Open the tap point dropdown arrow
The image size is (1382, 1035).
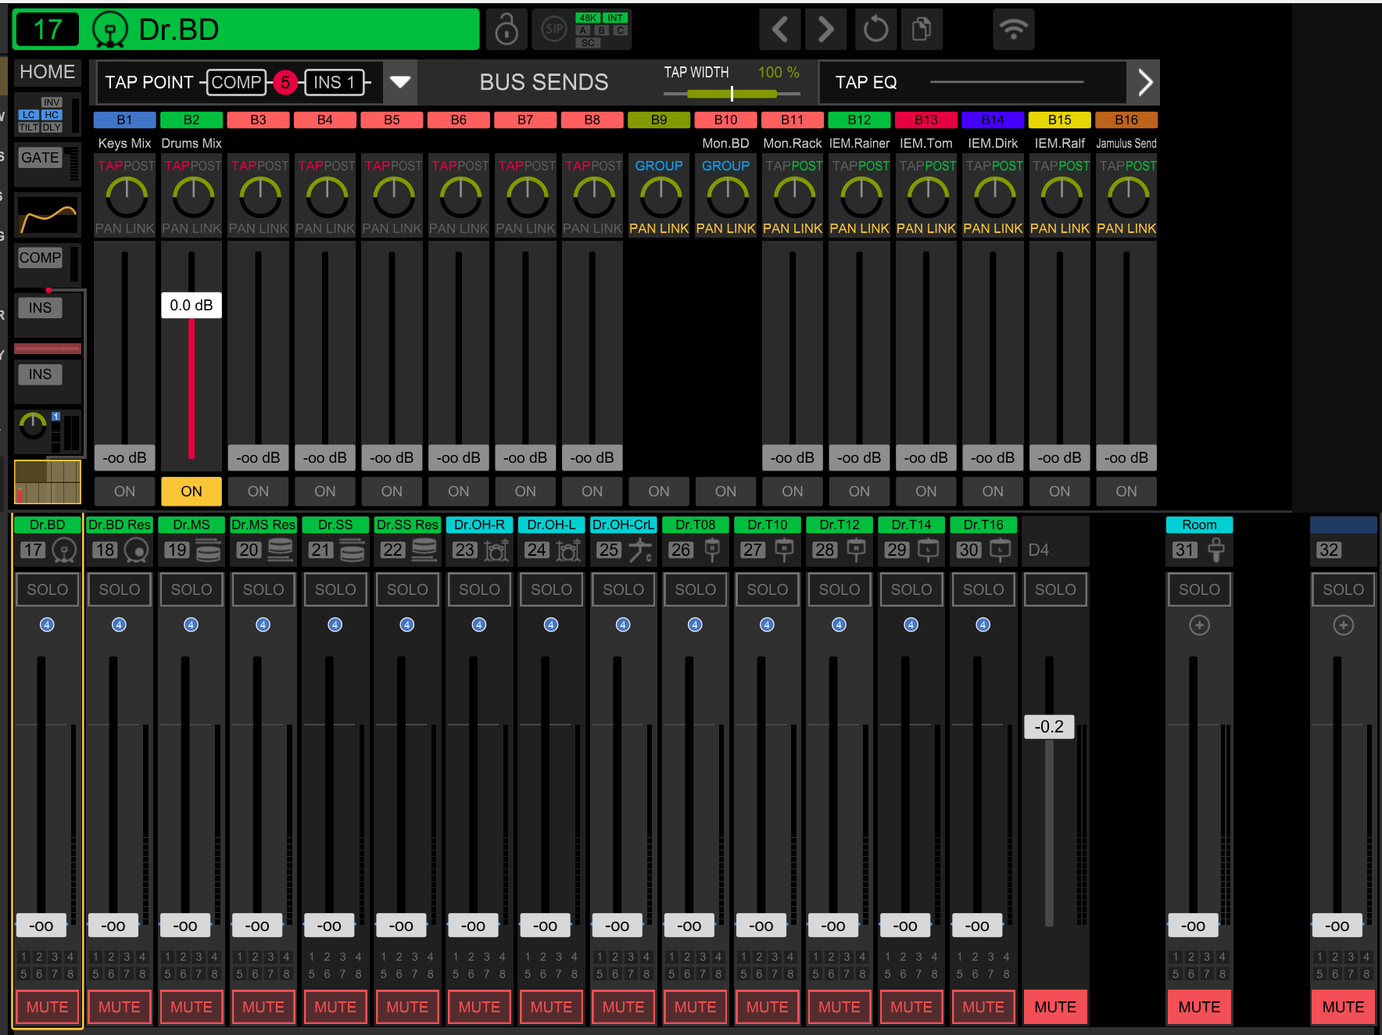(400, 82)
